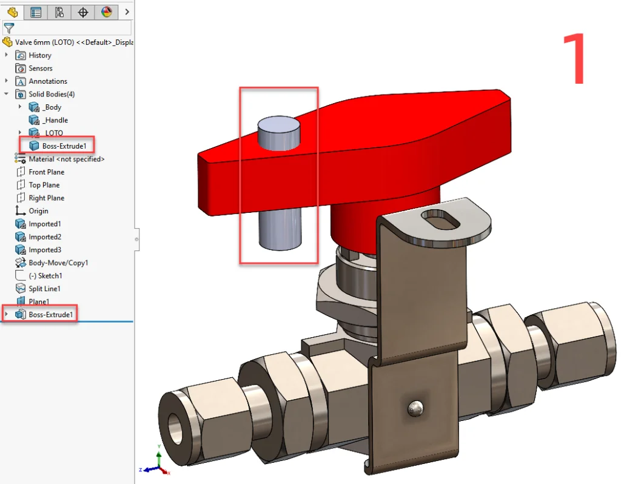Image resolution: width=621 pixels, height=484 pixels.
Task: Open the DisplayManager color ball tab
Action: 107,12
